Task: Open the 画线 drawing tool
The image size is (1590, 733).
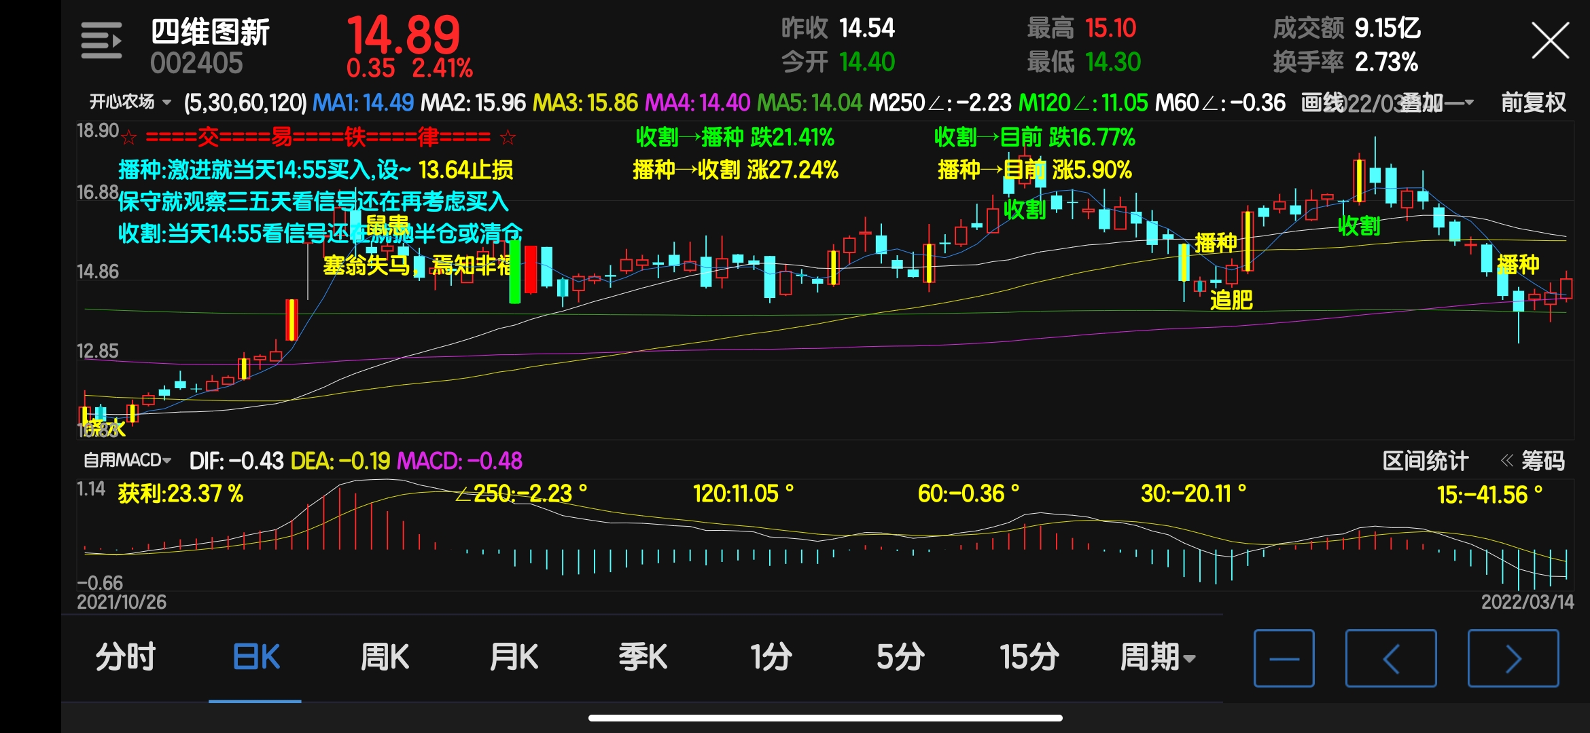Action: coord(1323,102)
